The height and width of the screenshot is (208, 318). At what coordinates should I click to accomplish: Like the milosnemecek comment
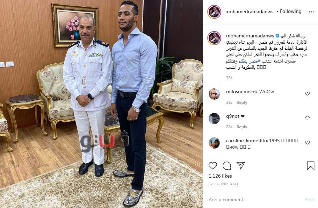308,94
